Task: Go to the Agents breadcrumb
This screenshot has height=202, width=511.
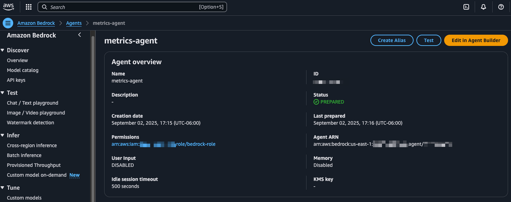Action: coord(74,23)
